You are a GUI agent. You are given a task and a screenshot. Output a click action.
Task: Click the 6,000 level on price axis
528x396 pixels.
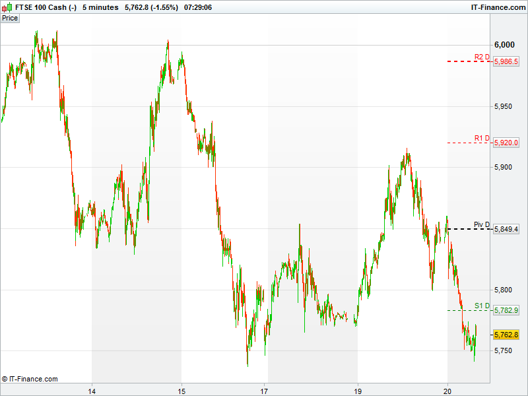click(x=505, y=45)
